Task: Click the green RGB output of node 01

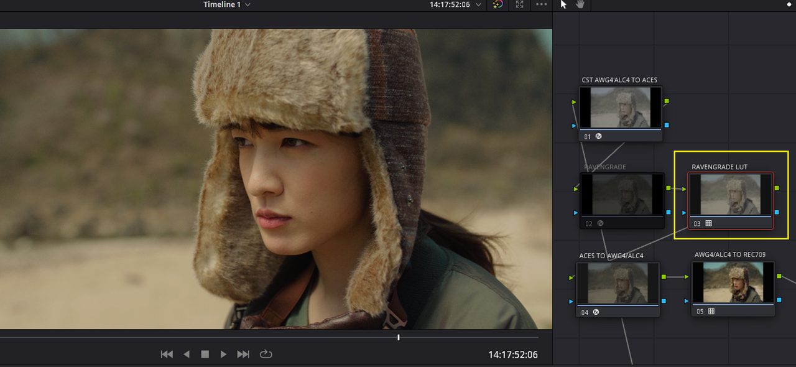Action: point(667,101)
